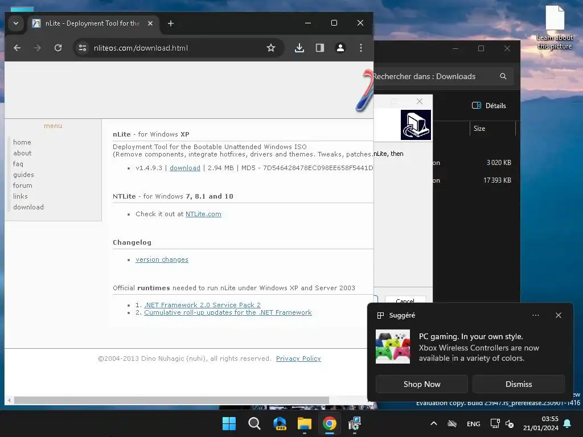Open Cumulative roll-up updates link
This screenshot has width=583, height=437.
[228, 312]
